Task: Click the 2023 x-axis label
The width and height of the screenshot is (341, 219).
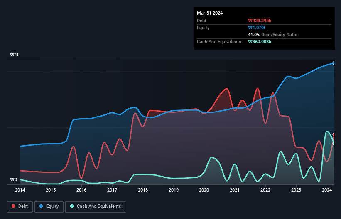Action: (296, 190)
